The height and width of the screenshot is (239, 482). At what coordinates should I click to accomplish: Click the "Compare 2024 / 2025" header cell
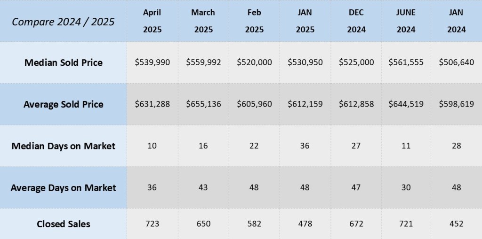63,21
